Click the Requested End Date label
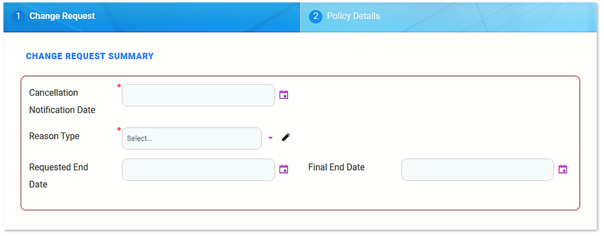This screenshot has height=236, width=604. point(58,176)
